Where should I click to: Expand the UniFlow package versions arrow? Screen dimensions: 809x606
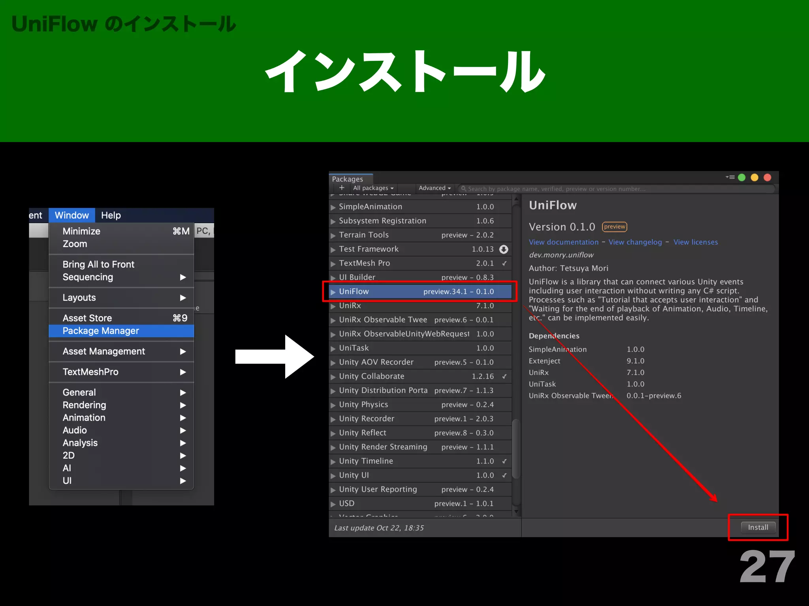tap(333, 292)
